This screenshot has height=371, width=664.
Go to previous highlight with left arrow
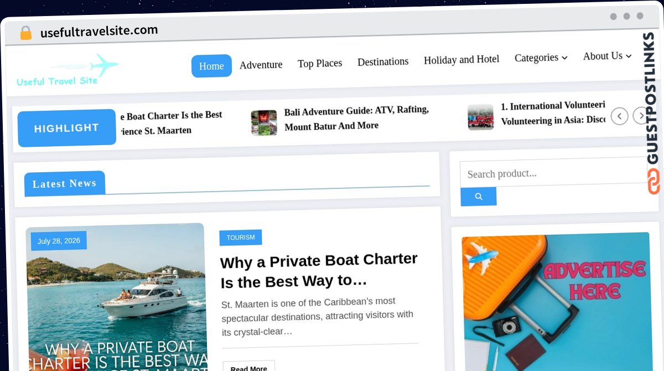pos(619,116)
